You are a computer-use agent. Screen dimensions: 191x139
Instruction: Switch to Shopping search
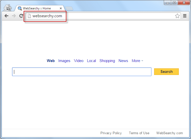(x=107, y=61)
